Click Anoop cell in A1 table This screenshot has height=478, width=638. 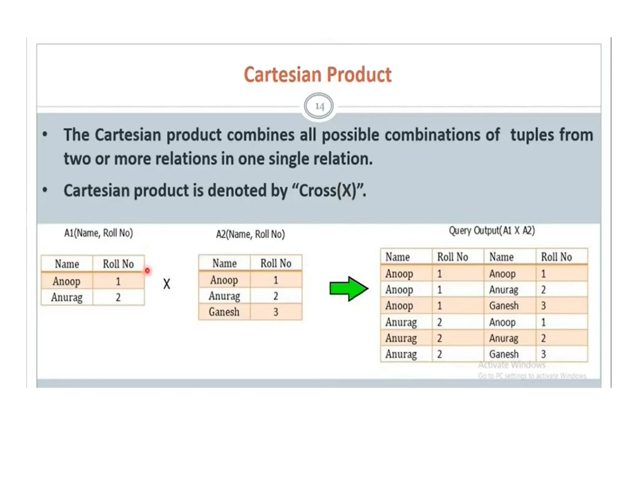click(x=66, y=281)
